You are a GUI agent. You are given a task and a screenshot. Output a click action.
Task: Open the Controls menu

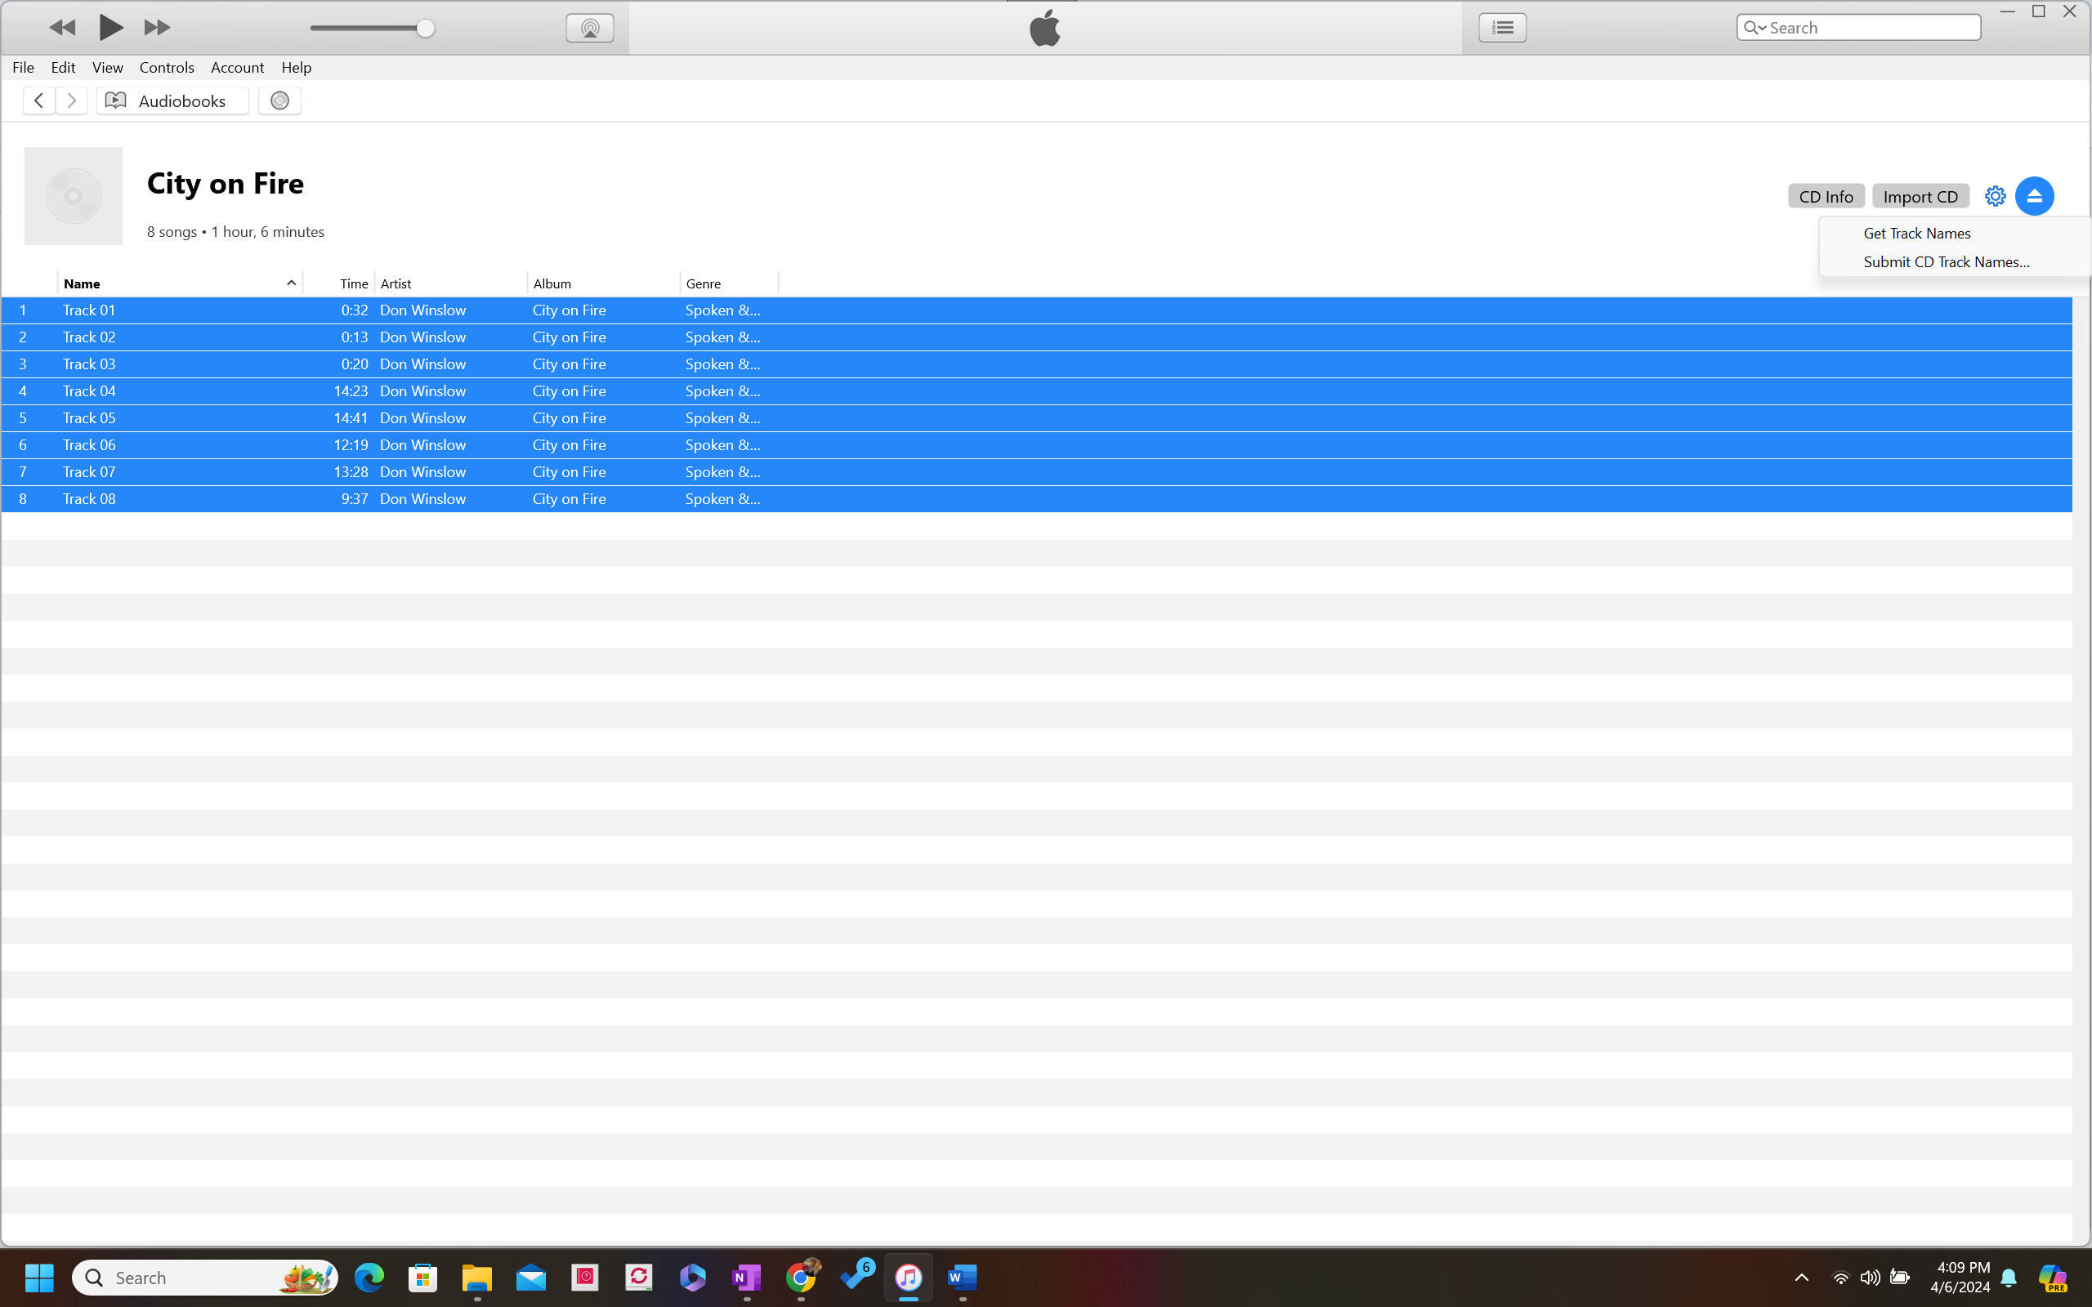point(166,68)
